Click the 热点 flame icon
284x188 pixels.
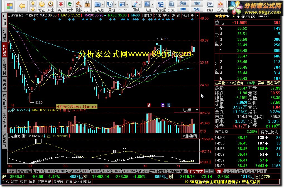pyautogui.click(x=221, y=4)
